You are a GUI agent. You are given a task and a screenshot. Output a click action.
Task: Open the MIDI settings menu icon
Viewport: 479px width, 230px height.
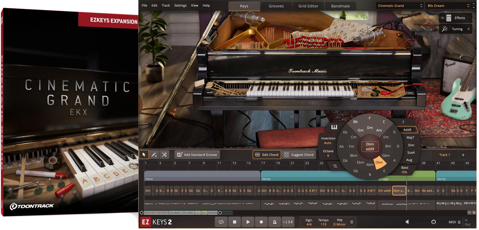459,222
